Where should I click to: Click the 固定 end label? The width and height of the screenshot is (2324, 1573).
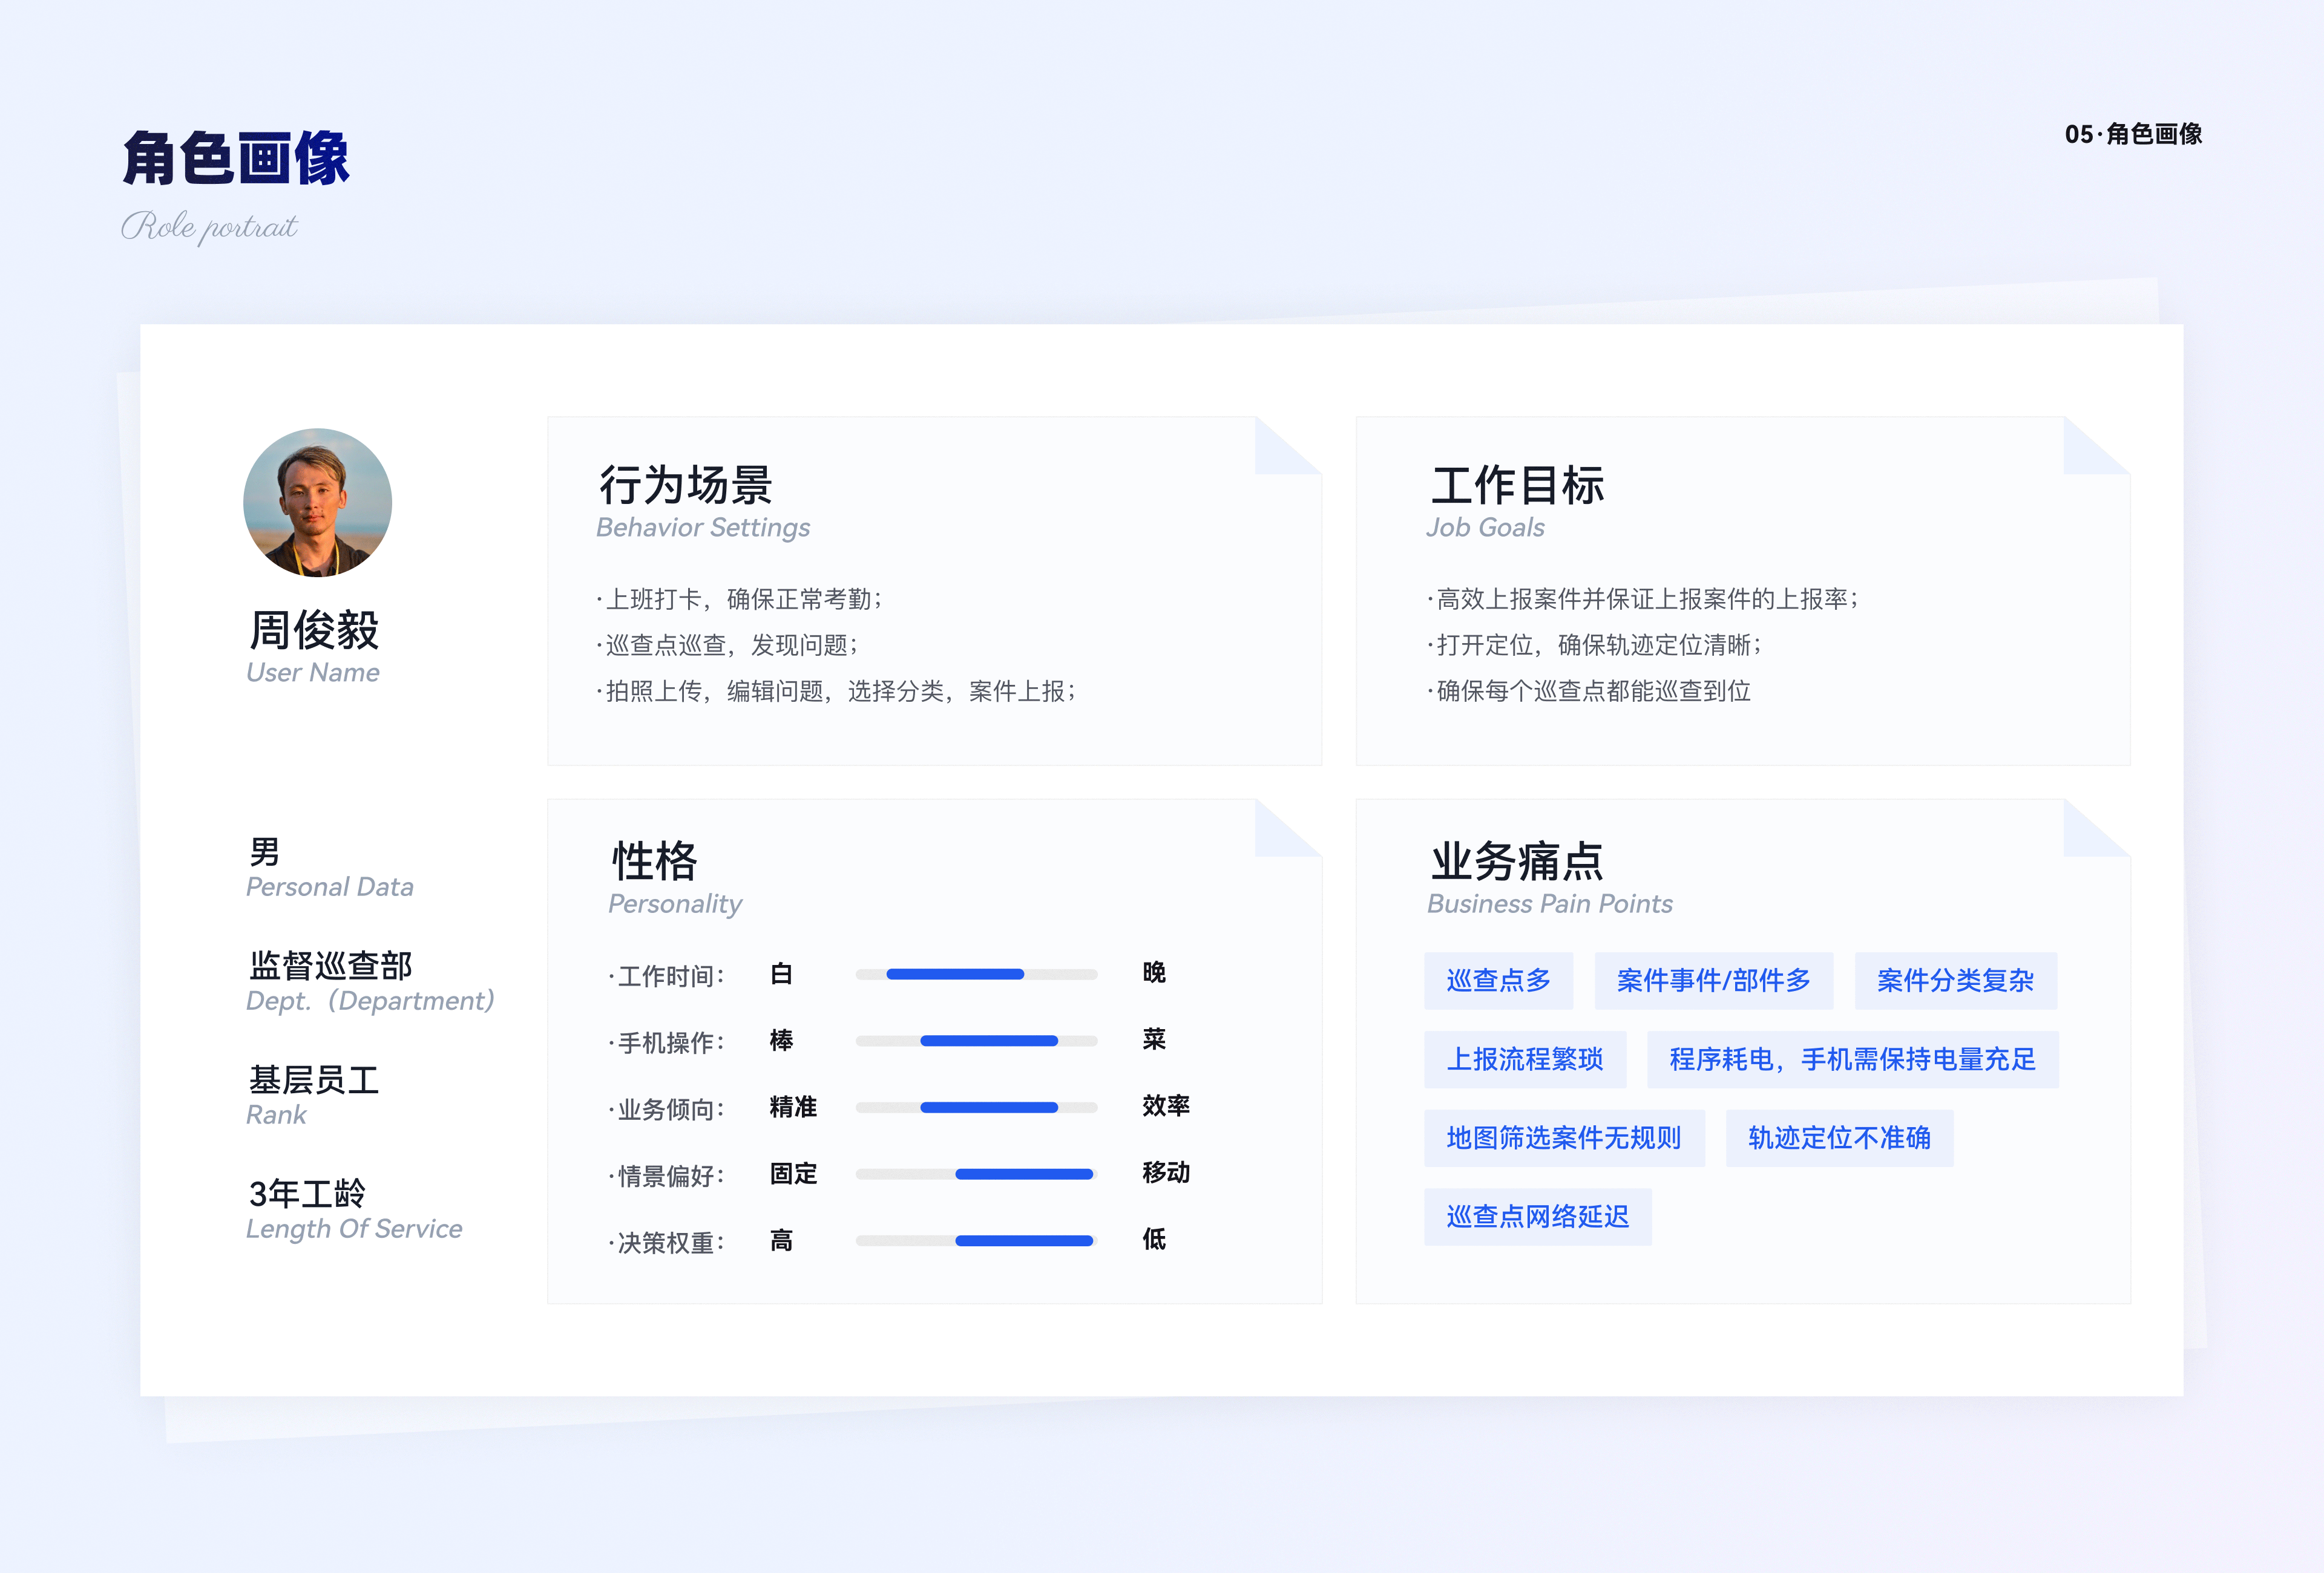(793, 1174)
